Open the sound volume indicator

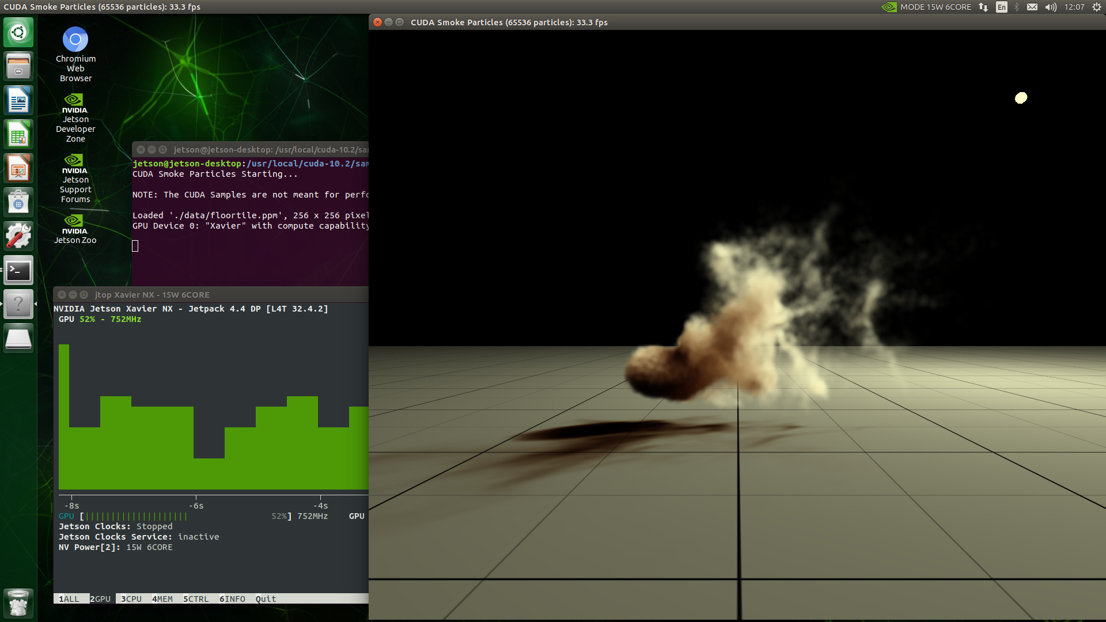tap(1051, 7)
